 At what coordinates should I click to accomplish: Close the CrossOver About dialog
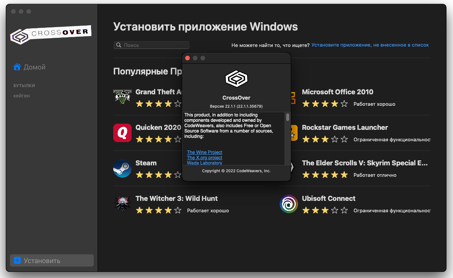pos(187,58)
